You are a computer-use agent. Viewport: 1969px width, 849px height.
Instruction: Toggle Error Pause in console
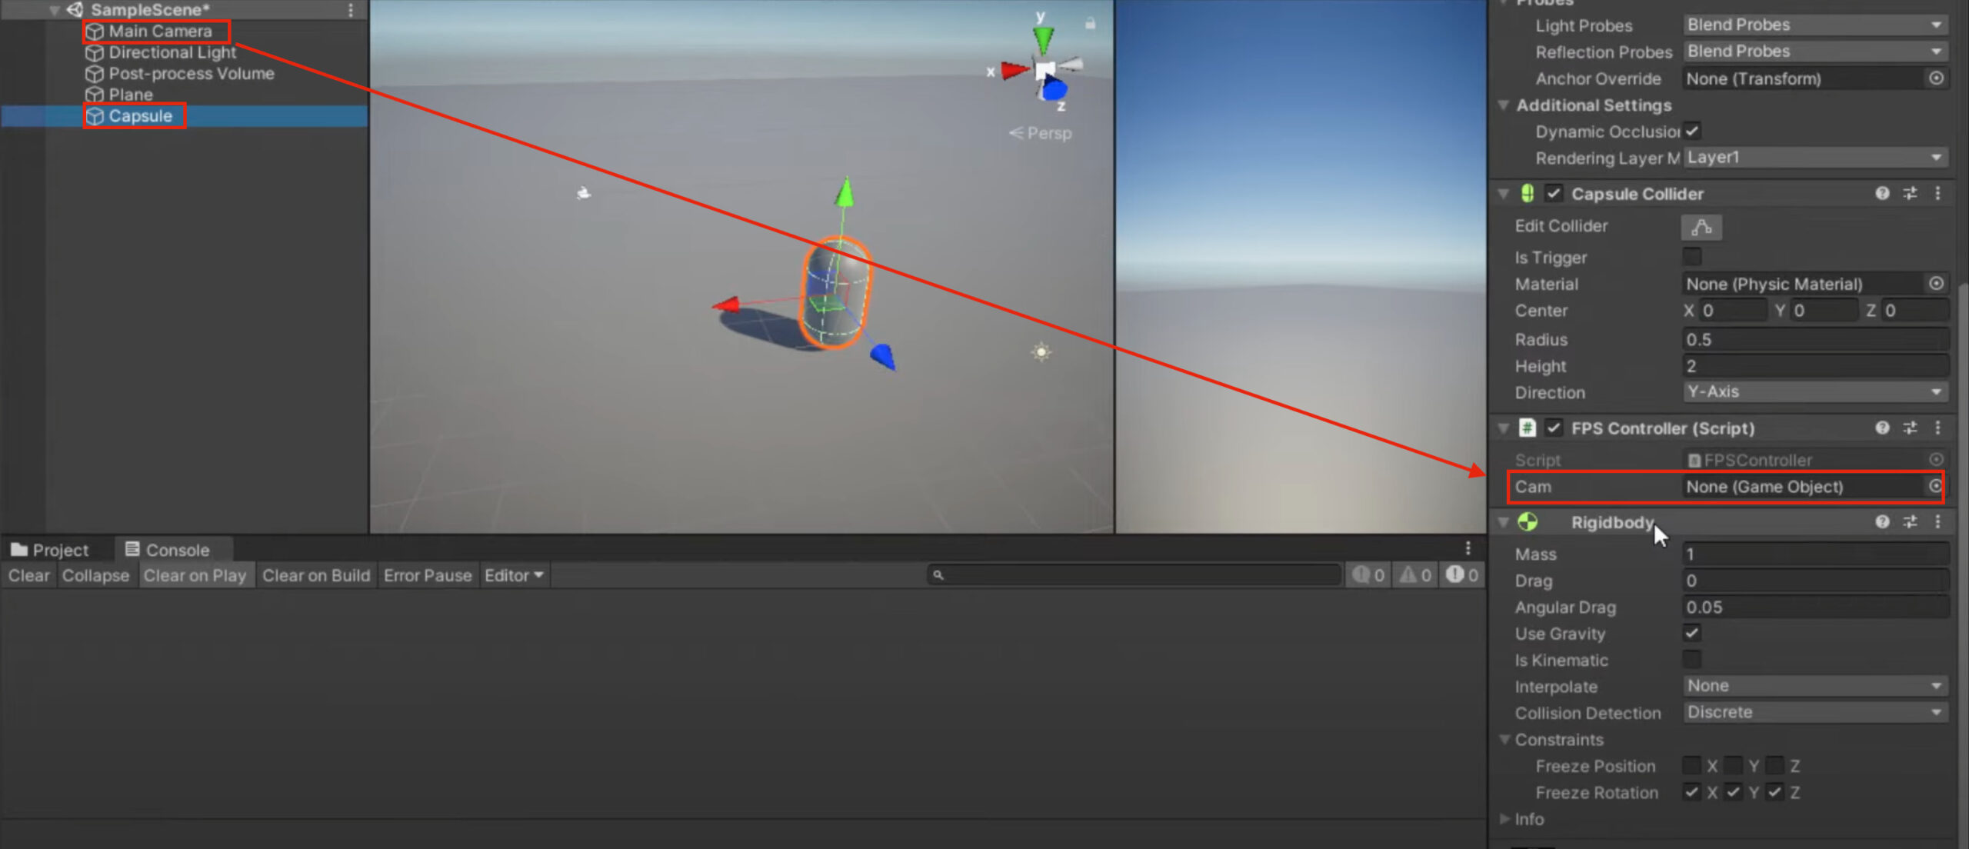click(428, 575)
